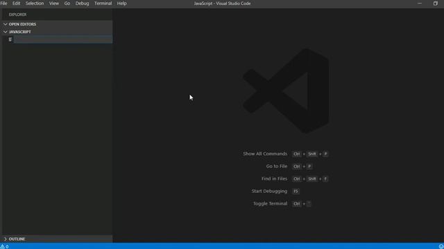Open the Debug menu
444x249 pixels.
point(82,3)
